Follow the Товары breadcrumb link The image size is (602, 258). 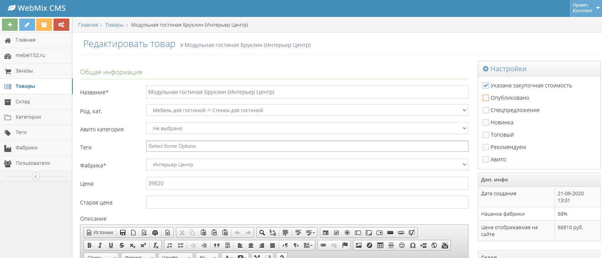coord(114,25)
